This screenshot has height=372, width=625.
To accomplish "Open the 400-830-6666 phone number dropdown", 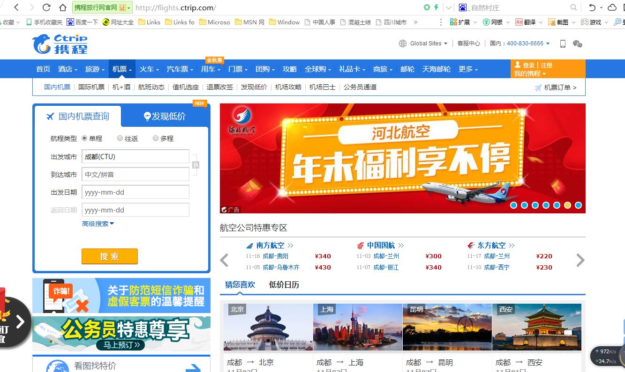I will point(528,44).
